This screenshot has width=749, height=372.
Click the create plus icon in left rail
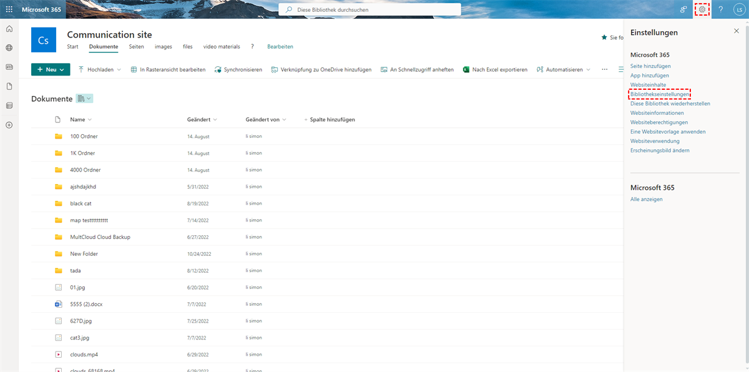pyautogui.click(x=9, y=125)
